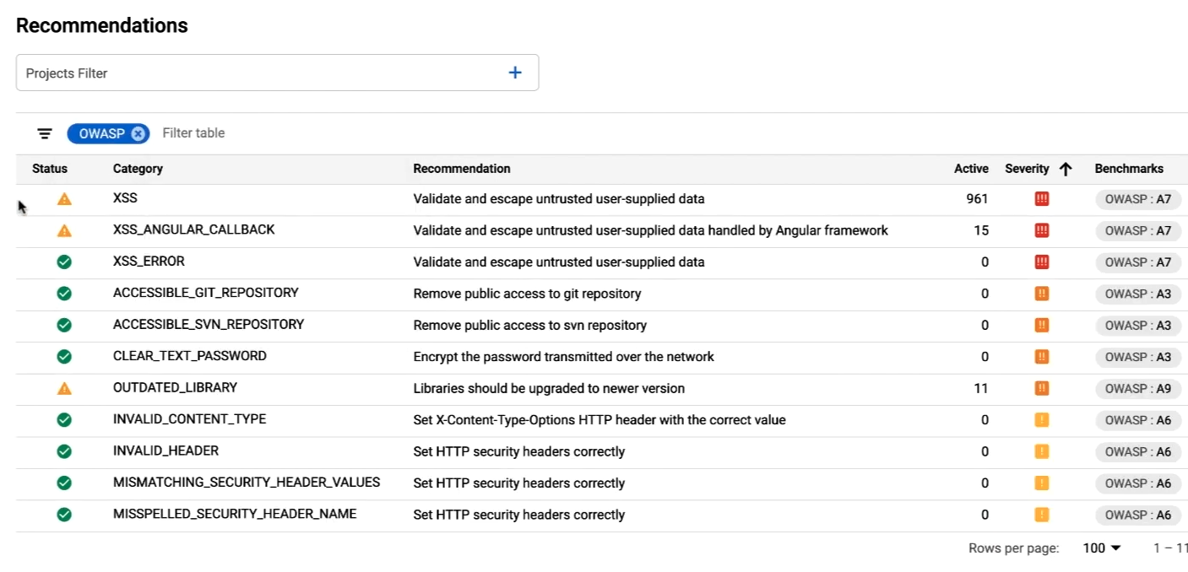The width and height of the screenshot is (1188, 572).
Task: Open the OWASP : A7 benchmark chip on XSS row
Action: 1137,199
